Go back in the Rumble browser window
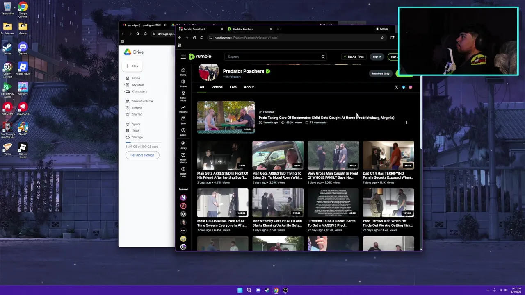This screenshot has width=525, height=295. (180, 38)
